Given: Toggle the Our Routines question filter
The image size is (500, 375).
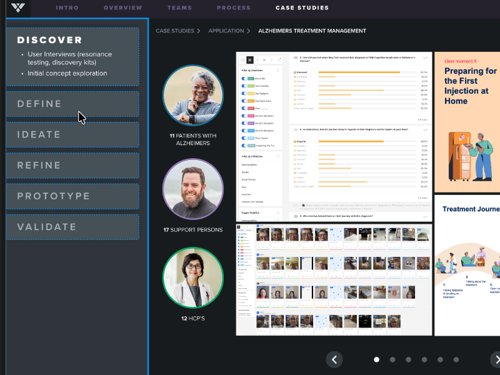Looking at the screenshot, I should (246, 86).
